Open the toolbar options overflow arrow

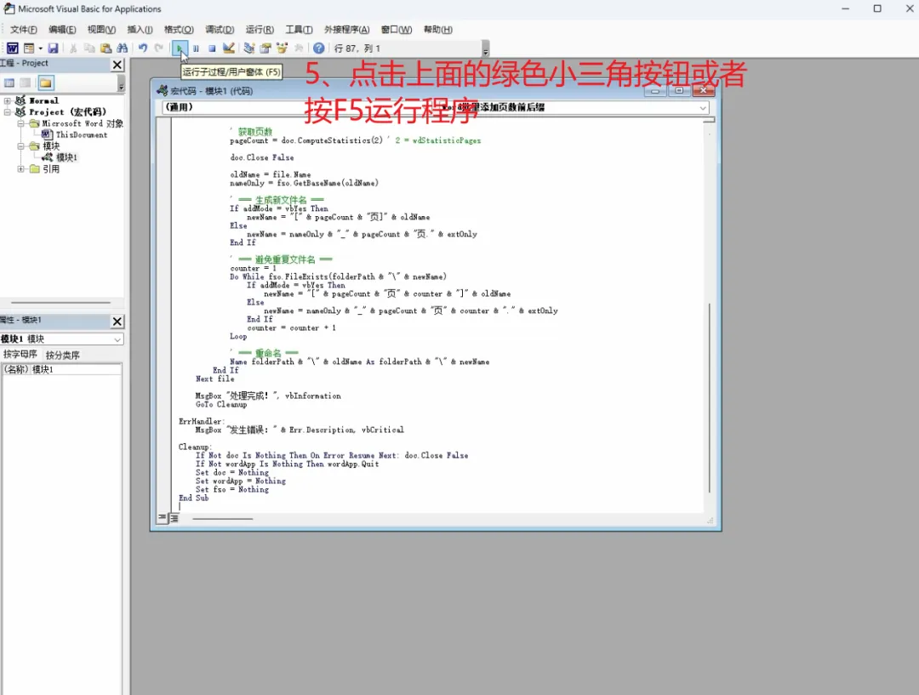click(x=485, y=48)
